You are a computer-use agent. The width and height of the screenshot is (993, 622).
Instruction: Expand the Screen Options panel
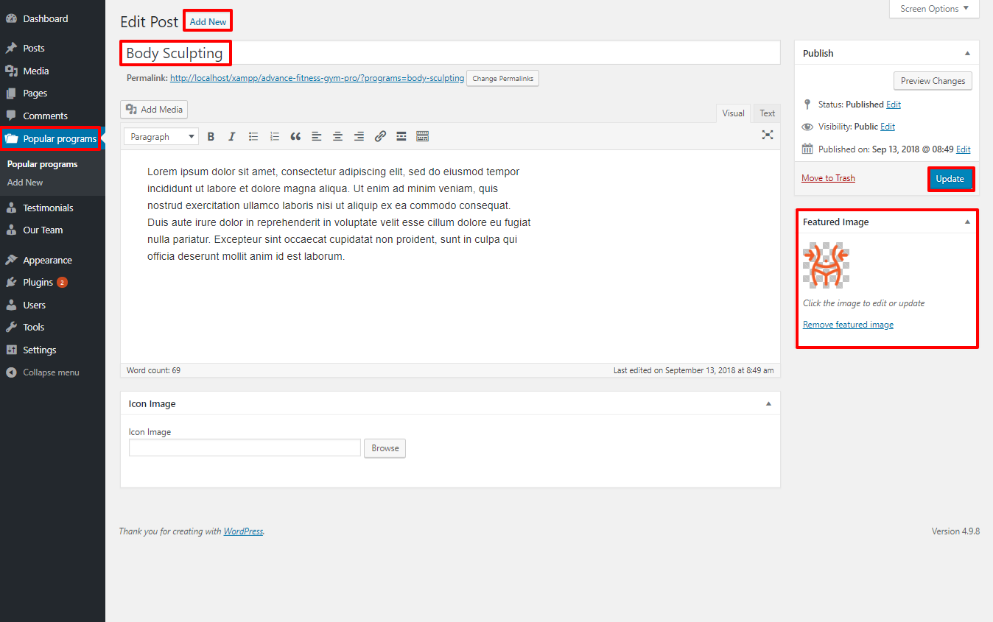[934, 9]
